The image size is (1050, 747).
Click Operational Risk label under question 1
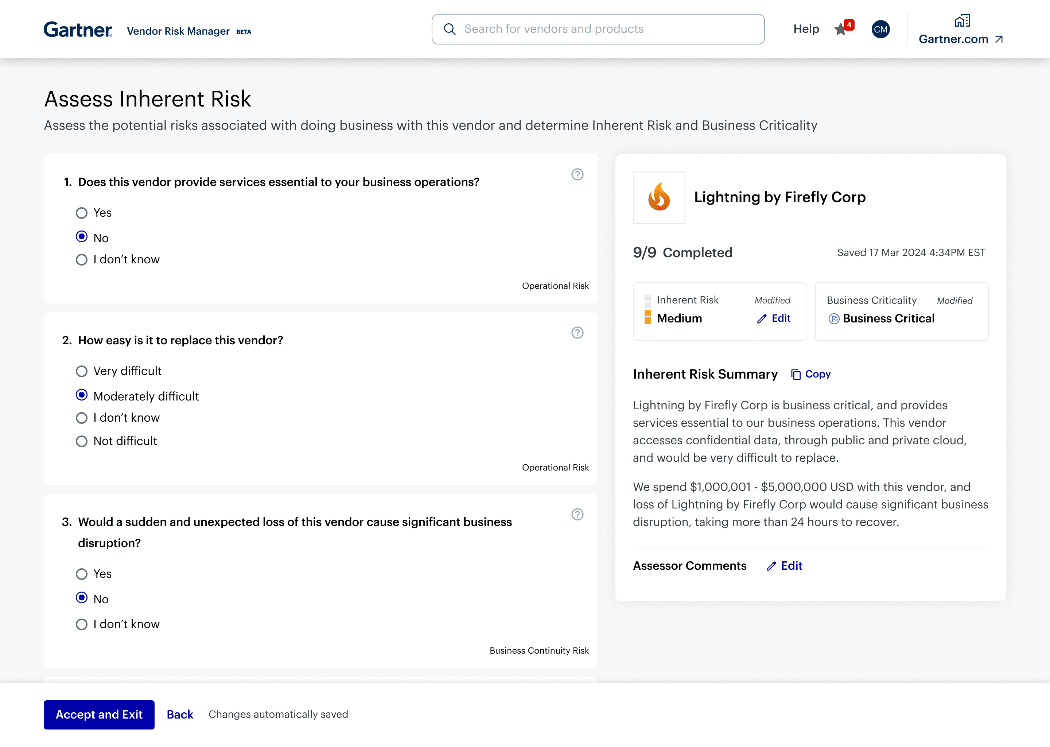click(555, 286)
